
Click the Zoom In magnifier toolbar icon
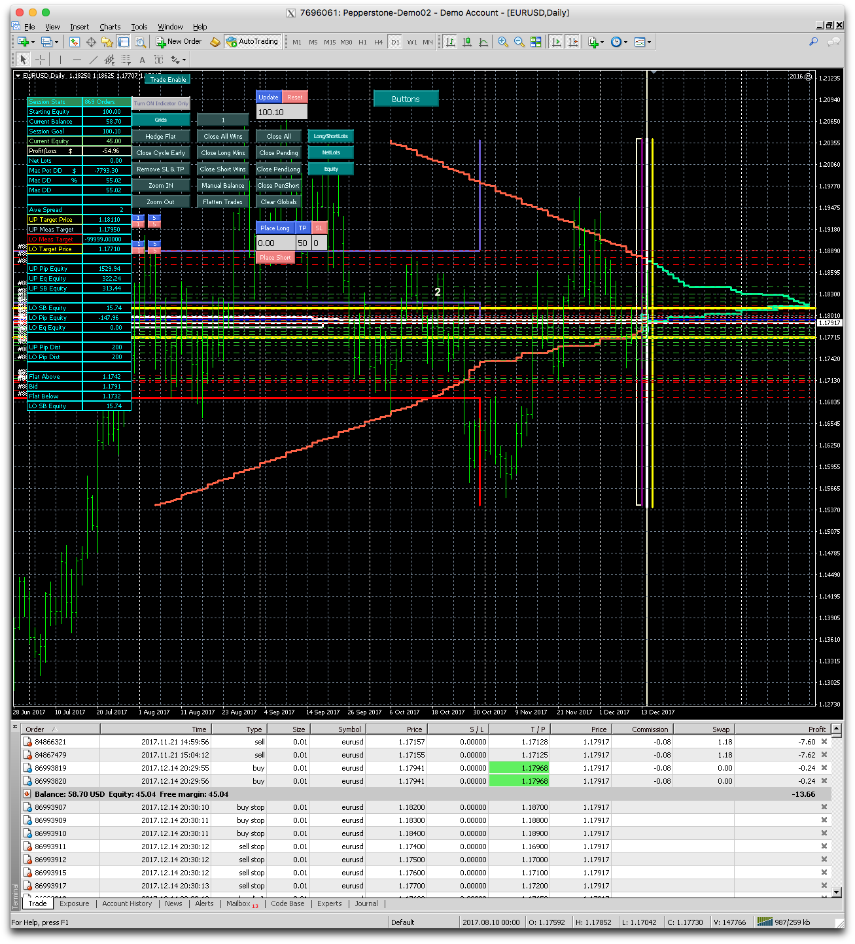pos(502,42)
